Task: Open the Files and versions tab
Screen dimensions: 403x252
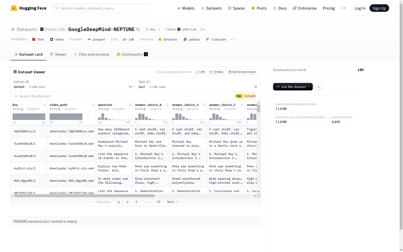Action: (91, 54)
